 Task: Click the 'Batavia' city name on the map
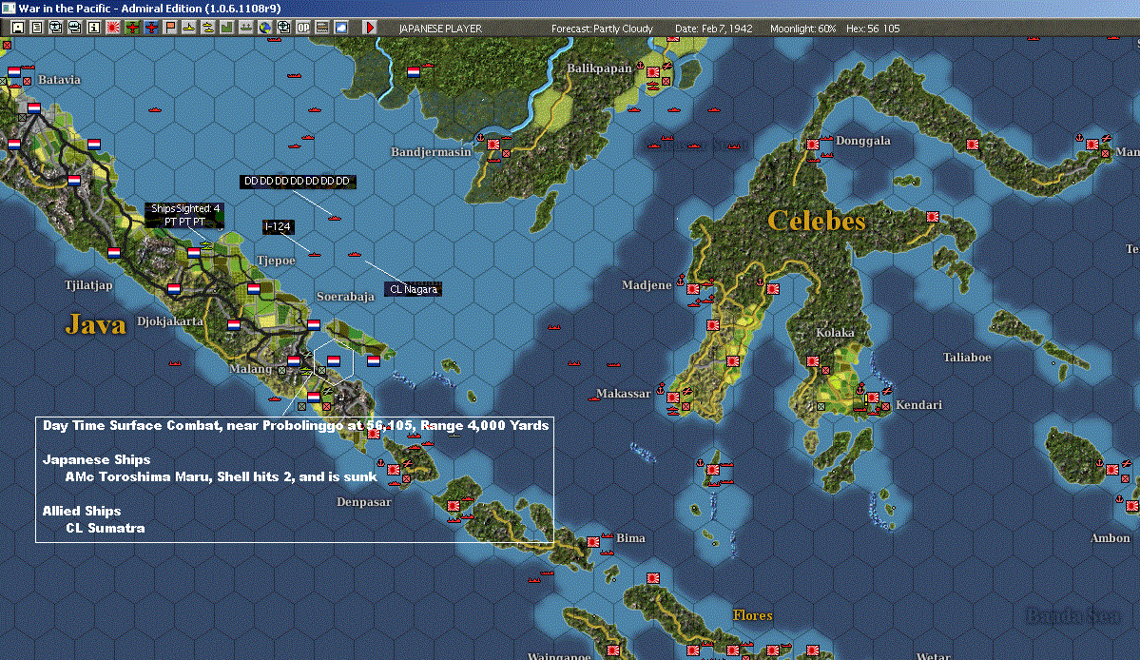(x=59, y=79)
